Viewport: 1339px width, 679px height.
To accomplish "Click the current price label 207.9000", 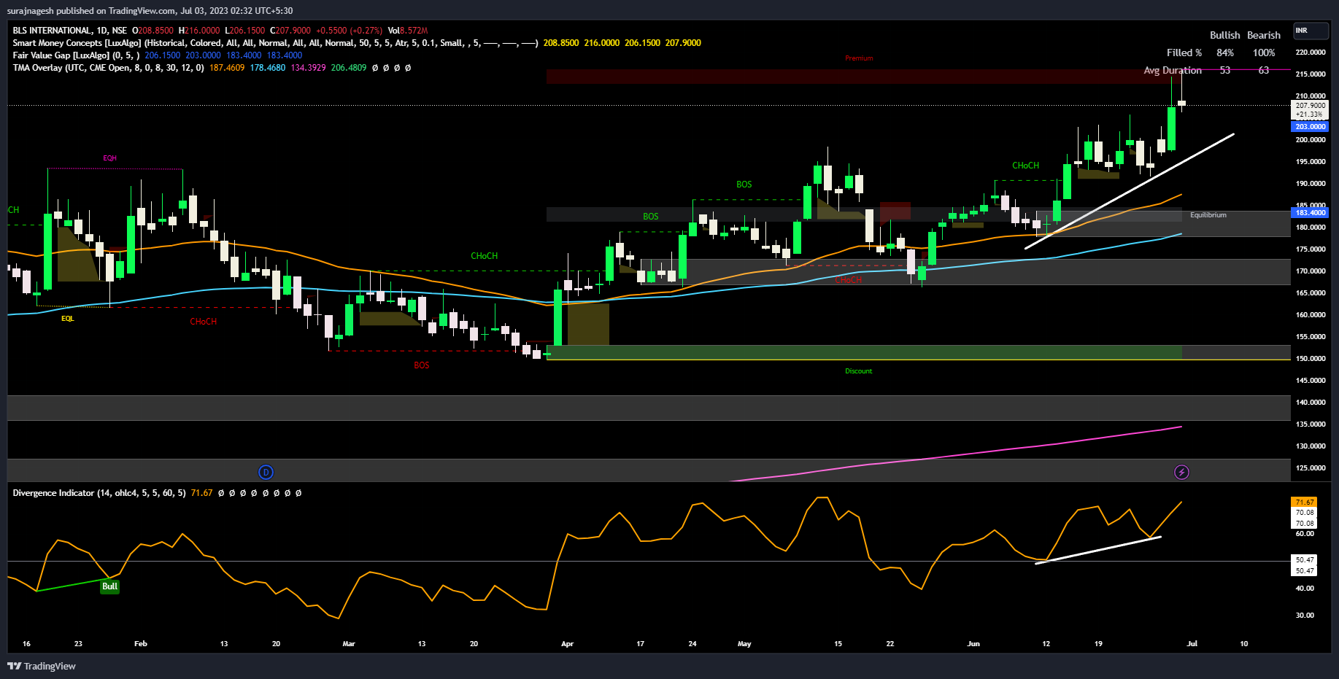I will (x=1311, y=106).
